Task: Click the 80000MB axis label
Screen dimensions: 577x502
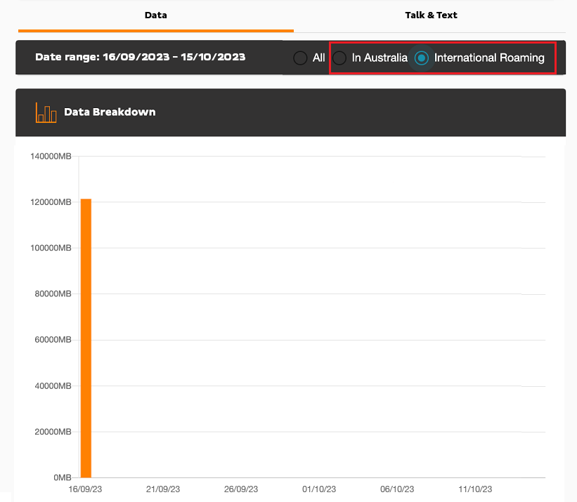Action: point(54,292)
